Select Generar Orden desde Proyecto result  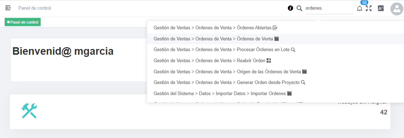(x=276, y=82)
